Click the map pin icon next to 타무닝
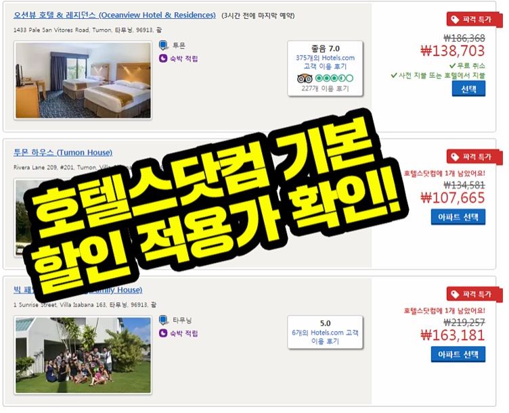The image size is (509, 413). coord(163,320)
